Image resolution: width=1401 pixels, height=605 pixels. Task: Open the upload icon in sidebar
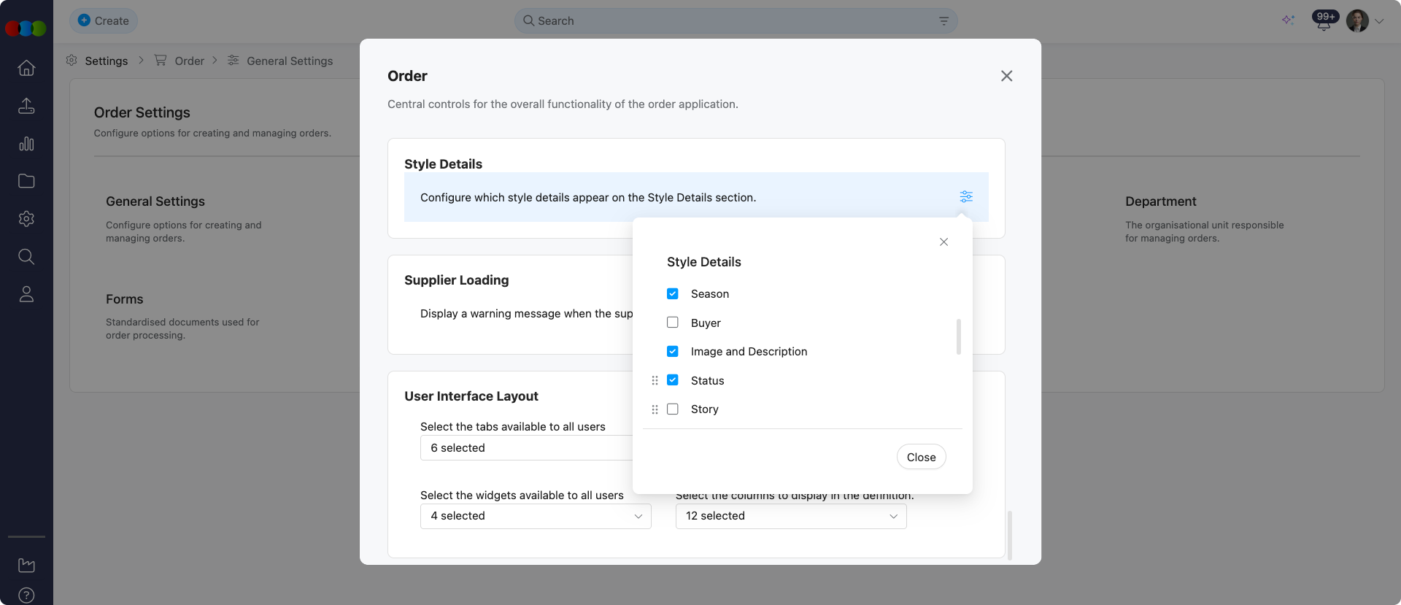click(x=26, y=106)
